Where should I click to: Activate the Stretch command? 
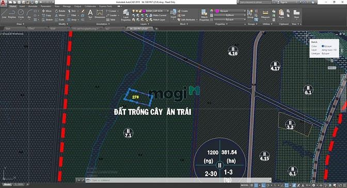coord(48,20)
